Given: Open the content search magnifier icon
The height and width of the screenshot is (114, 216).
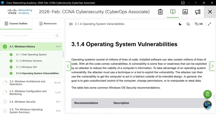Looking at the screenshot, I should pyautogui.click(x=188, y=24).
